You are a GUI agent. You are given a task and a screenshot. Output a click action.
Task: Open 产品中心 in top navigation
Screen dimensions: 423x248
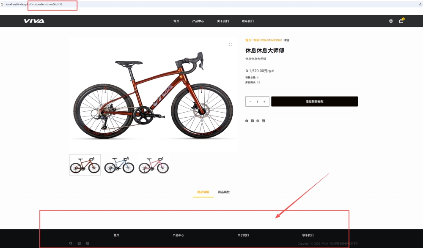tap(198, 21)
